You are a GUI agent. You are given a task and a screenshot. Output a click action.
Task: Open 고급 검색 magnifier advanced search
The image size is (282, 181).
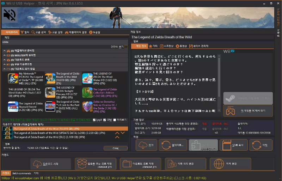(x=39, y=32)
